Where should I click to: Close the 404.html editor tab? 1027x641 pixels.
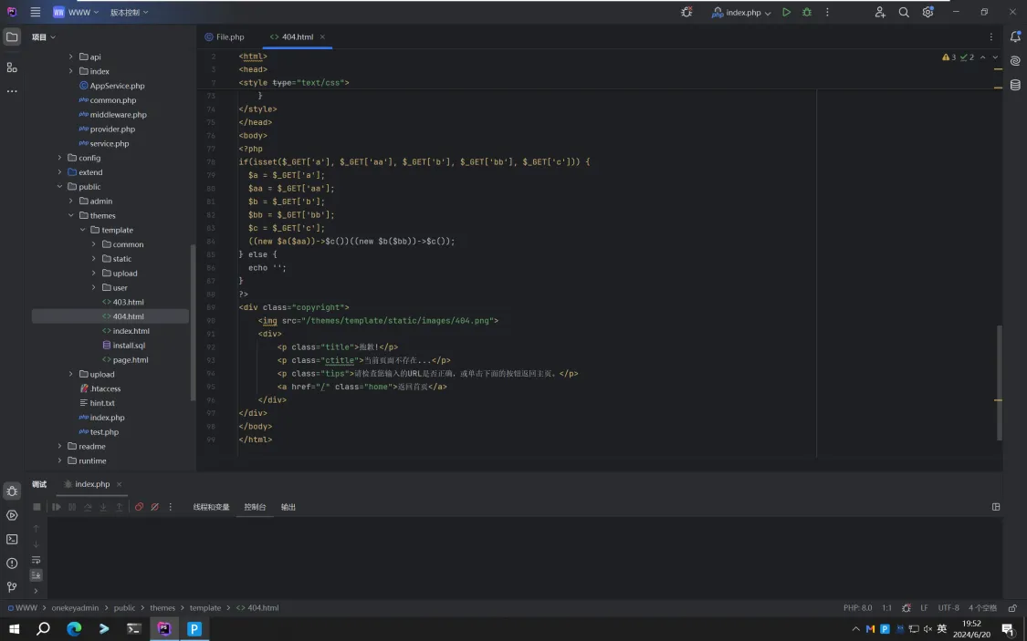322,37
